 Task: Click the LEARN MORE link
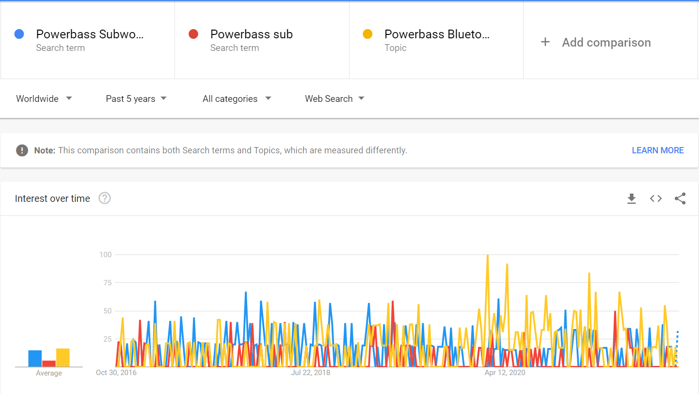coord(657,150)
